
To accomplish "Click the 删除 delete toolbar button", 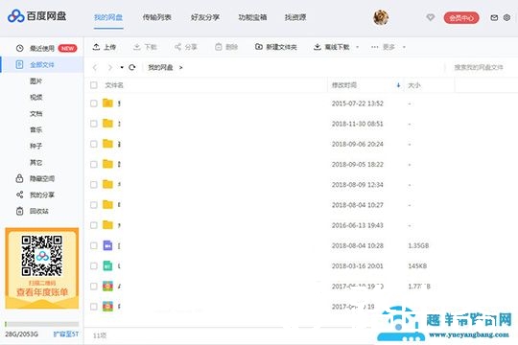I will tap(226, 47).
